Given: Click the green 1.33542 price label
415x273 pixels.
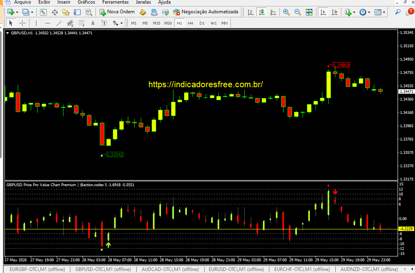Looking at the screenshot, I should point(115,155).
